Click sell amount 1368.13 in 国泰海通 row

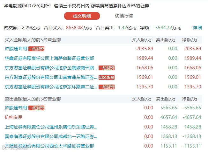(169, 136)
